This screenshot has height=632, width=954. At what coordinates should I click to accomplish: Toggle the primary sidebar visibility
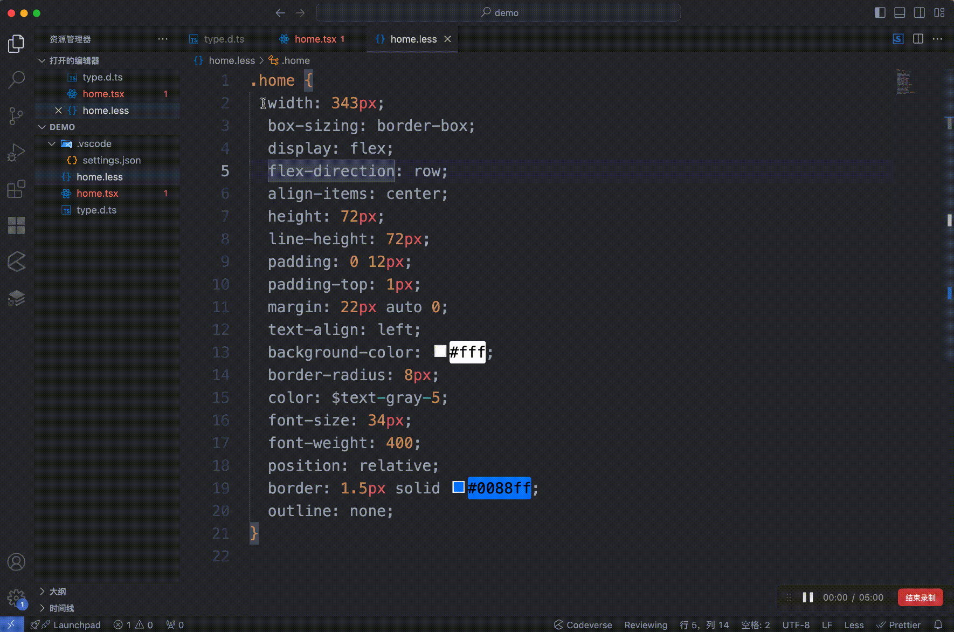pos(880,12)
